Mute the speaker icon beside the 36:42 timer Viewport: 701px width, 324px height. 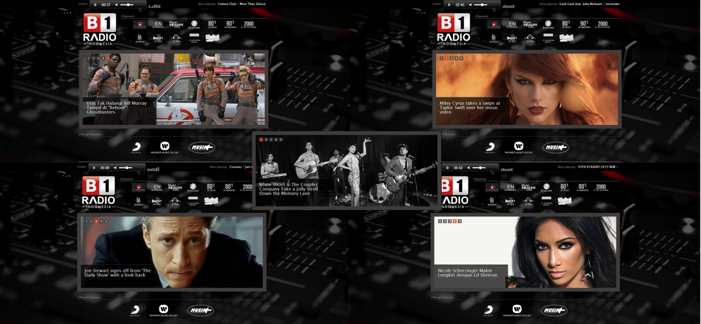(x=470, y=168)
